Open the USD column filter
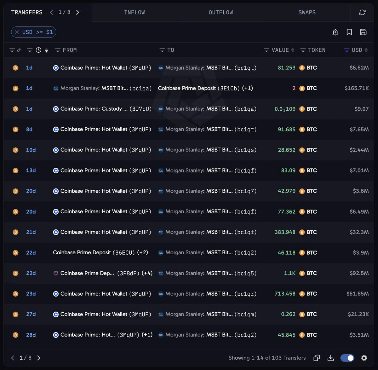Image resolution: width=378 pixels, height=370 pixels. (347, 50)
